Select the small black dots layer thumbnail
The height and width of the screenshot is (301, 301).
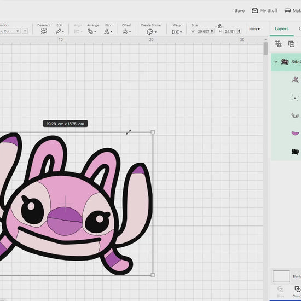click(295, 97)
